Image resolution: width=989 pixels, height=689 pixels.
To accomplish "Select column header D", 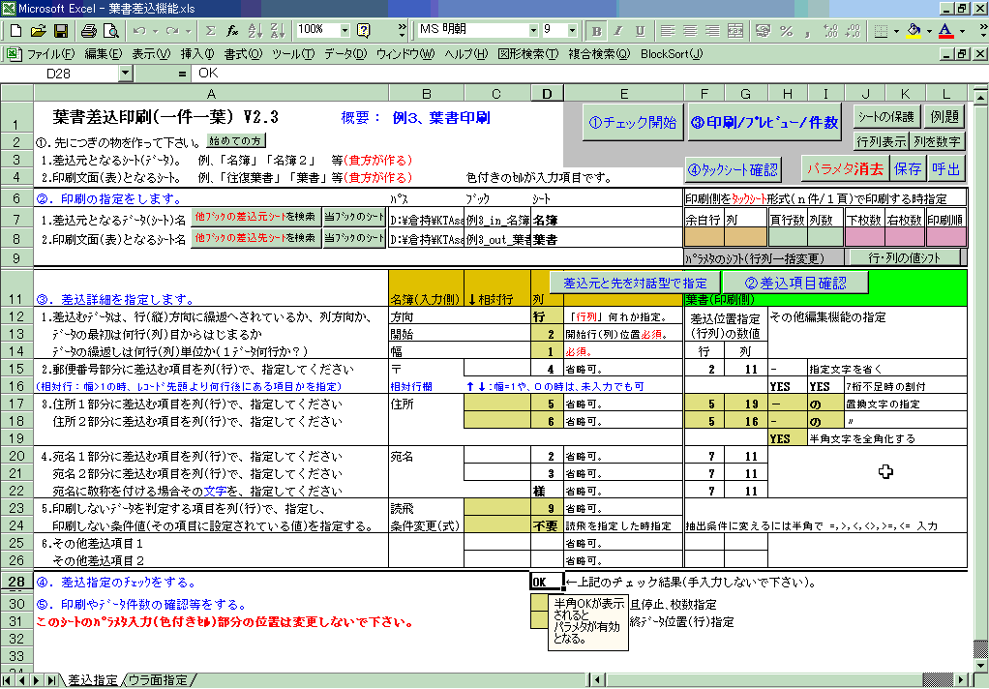I will click(546, 93).
